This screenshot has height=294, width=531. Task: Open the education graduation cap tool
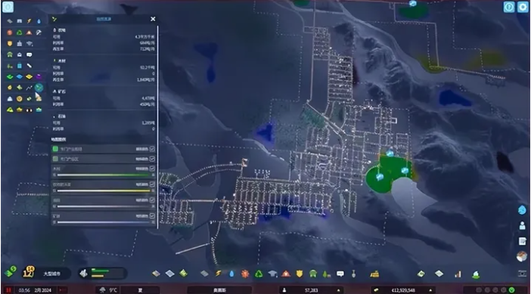click(x=272, y=274)
